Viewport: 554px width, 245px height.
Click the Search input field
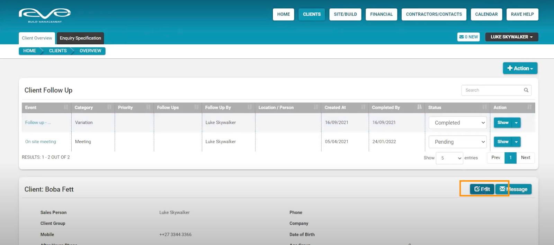(x=492, y=90)
